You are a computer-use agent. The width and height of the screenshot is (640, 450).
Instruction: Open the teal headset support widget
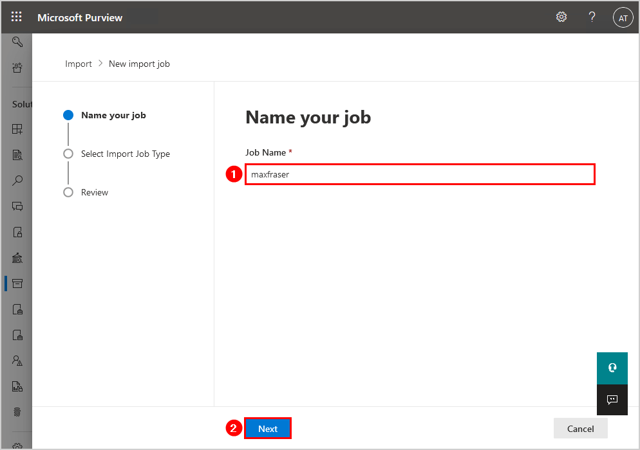coord(612,368)
